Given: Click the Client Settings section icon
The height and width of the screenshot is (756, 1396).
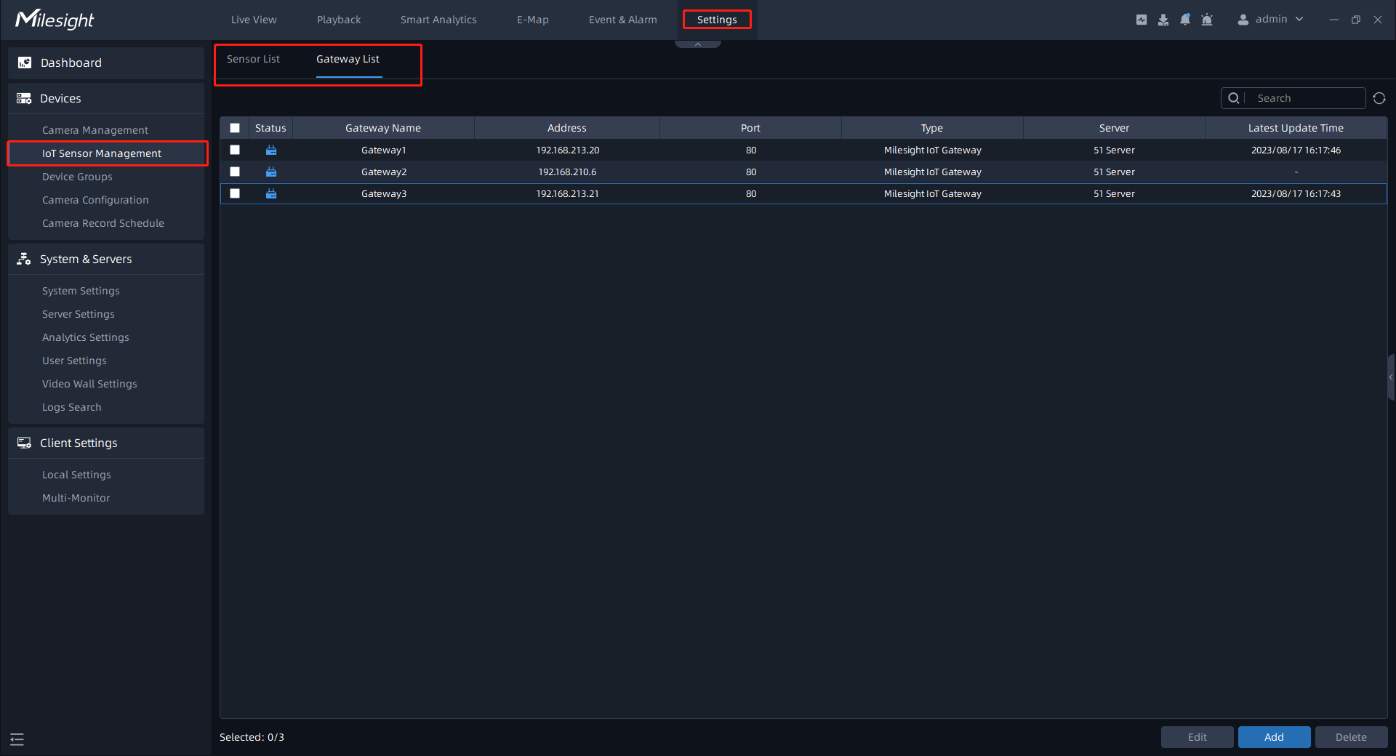Looking at the screenshot, I should (x=24, y=443).
